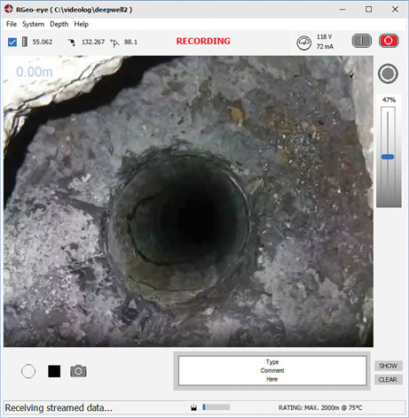Select the 88.1 inclination value
The height and width of the screenshot is (418, 409).
point(130,42)
